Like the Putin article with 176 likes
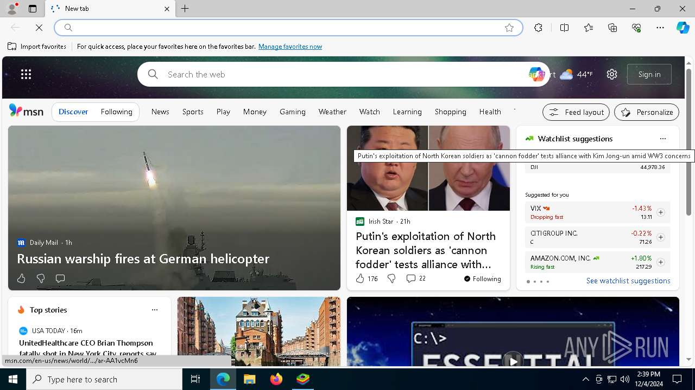Screen dimensions: 695x390 [x=367, y=278]
